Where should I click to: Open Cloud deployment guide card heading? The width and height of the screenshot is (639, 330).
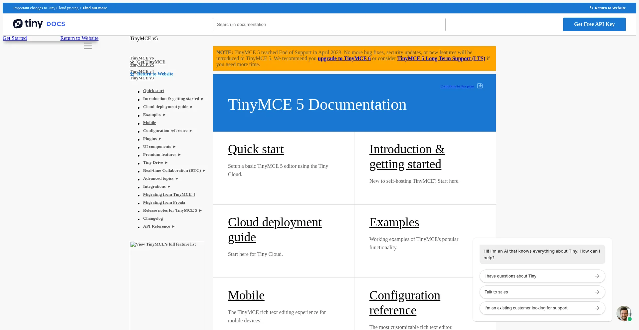(x=275, y=230)
